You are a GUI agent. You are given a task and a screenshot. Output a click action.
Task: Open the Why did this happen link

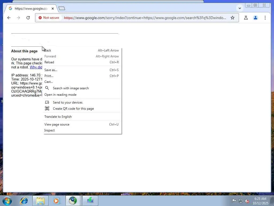(36, 67)
